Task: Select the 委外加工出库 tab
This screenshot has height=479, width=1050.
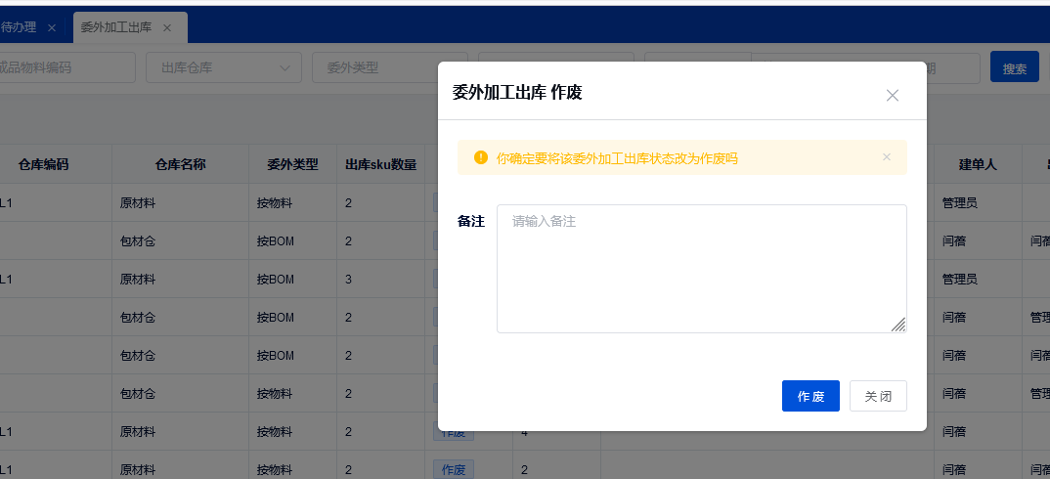Action: coord(115,27)
